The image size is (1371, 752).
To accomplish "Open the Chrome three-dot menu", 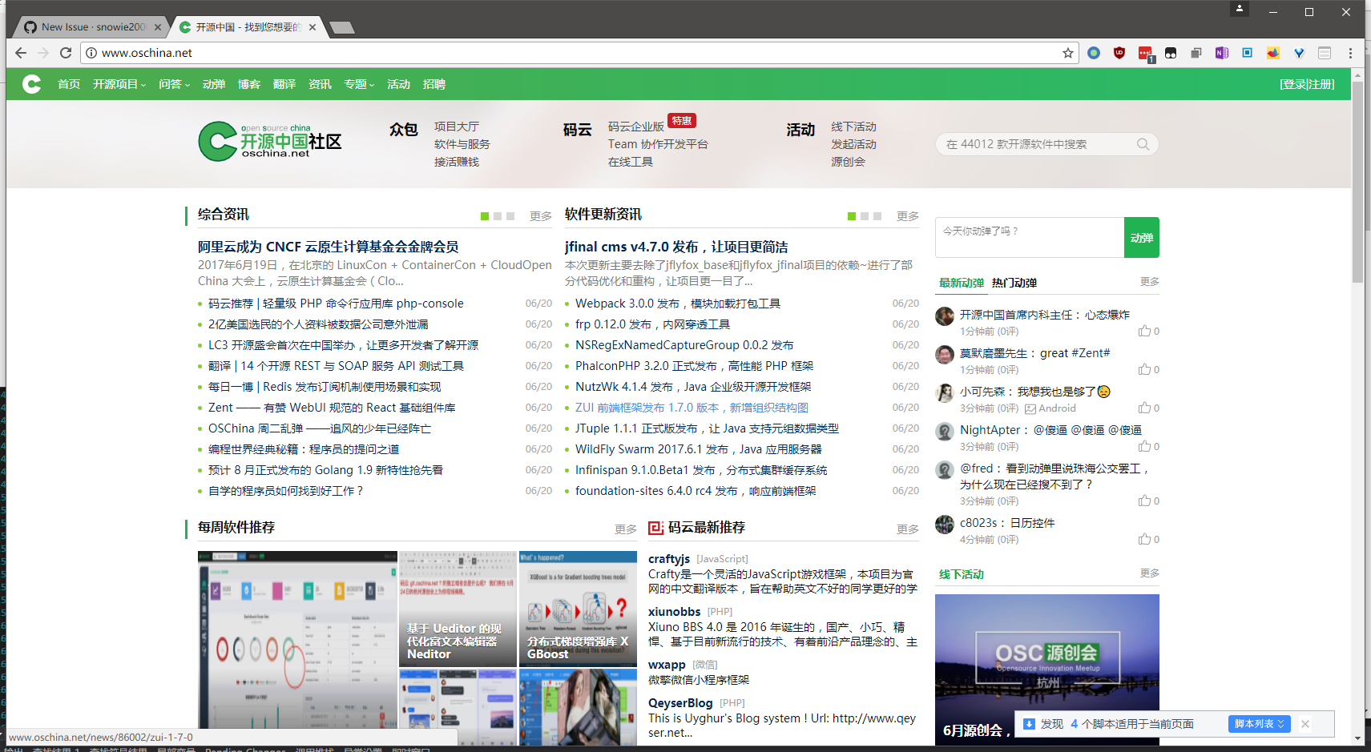I will point(1350,53).
